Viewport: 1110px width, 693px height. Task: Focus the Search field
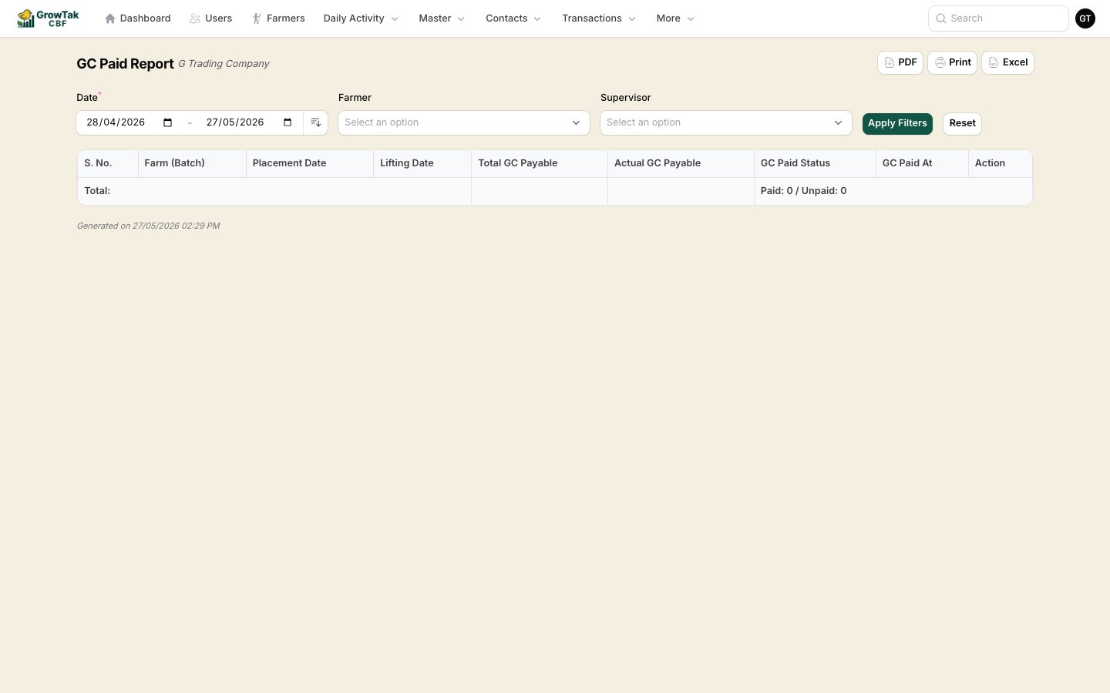998,18
